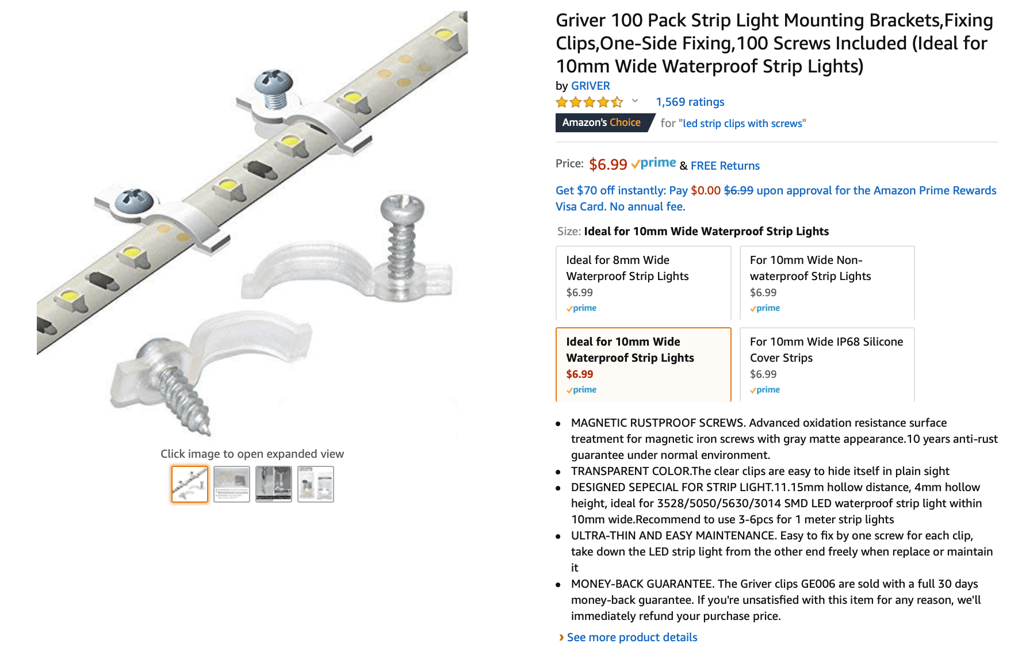
Task: Open "led strip clips with screws" search link
Action: (743, 123)
